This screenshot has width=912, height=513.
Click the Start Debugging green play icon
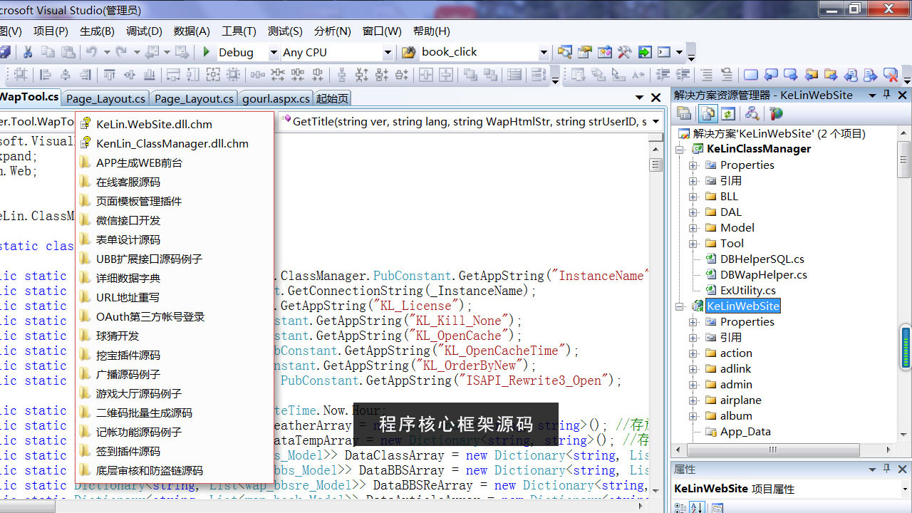[207, 52]
